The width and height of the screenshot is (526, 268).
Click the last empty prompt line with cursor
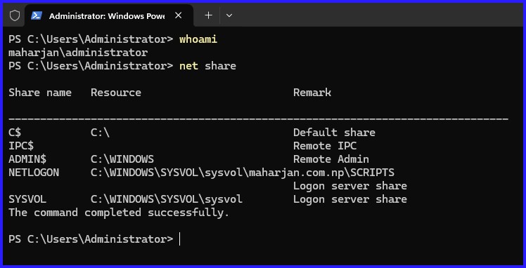click(x=95, y=239)
